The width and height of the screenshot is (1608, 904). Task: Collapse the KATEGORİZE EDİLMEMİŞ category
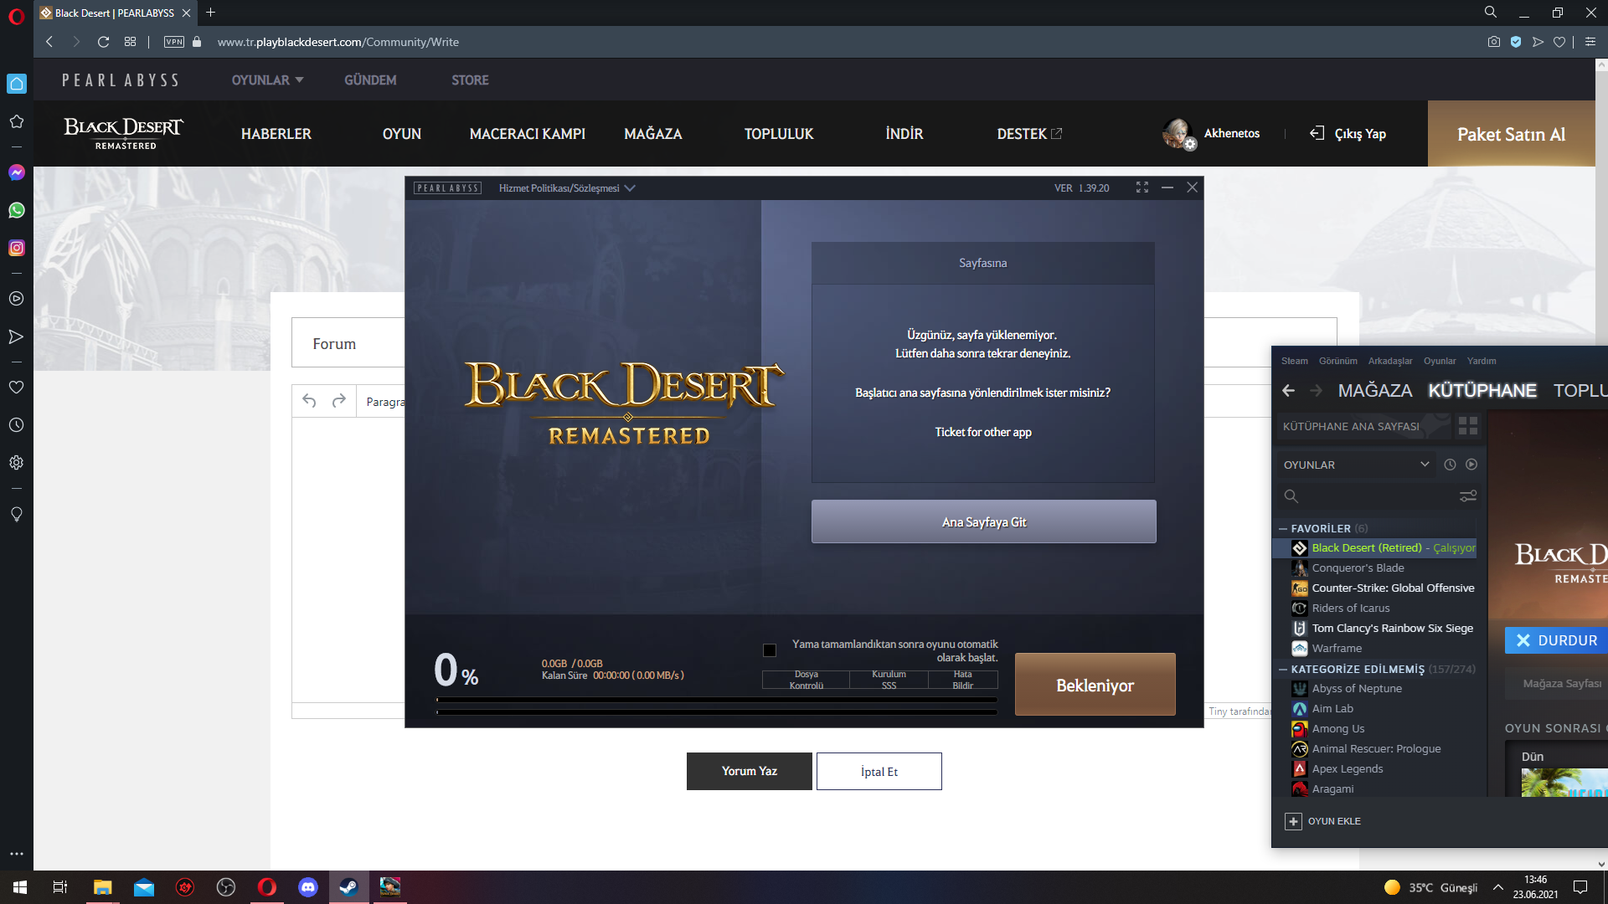tap(1283, 670)
